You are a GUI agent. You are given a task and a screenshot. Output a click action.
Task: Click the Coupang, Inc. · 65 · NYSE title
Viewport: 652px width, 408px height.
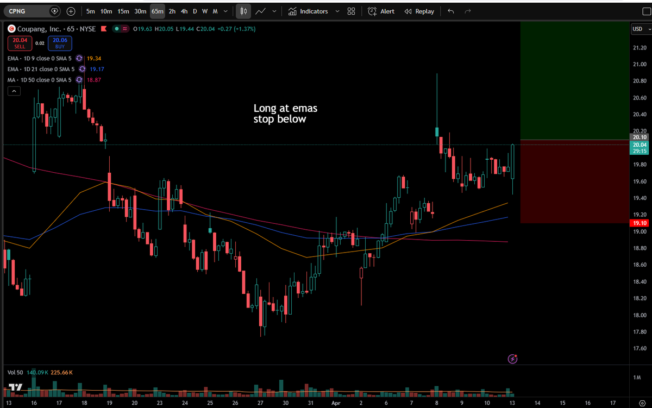click(57, 29)
